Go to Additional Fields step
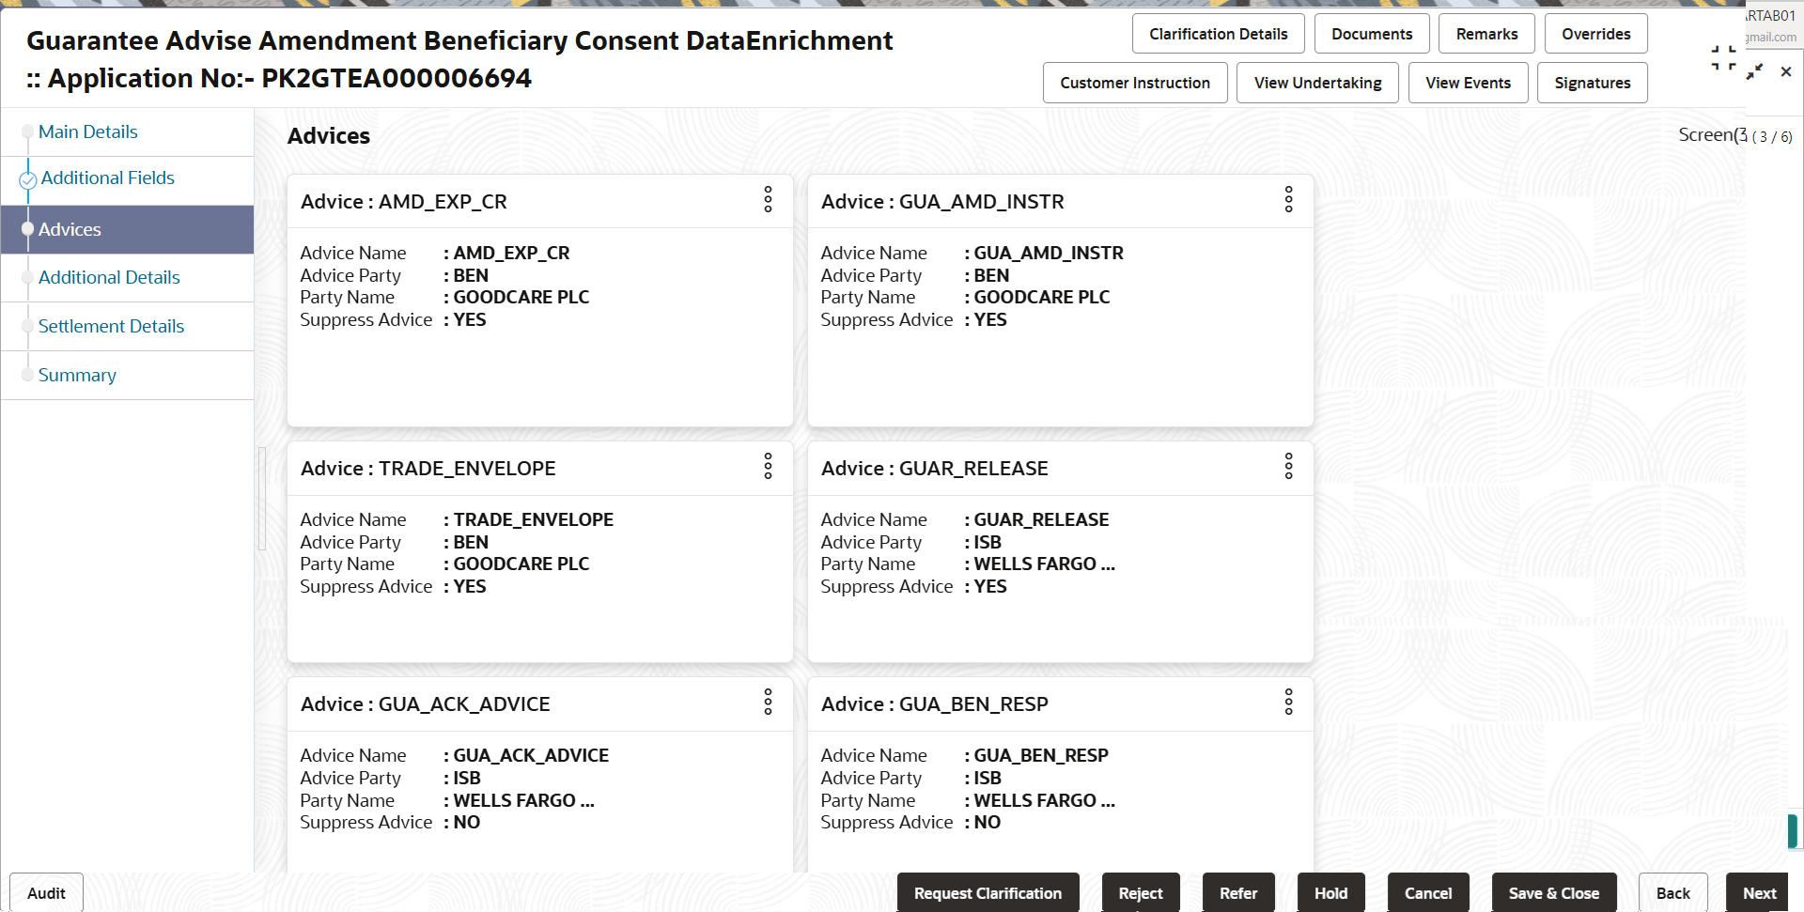 (108, 178)
